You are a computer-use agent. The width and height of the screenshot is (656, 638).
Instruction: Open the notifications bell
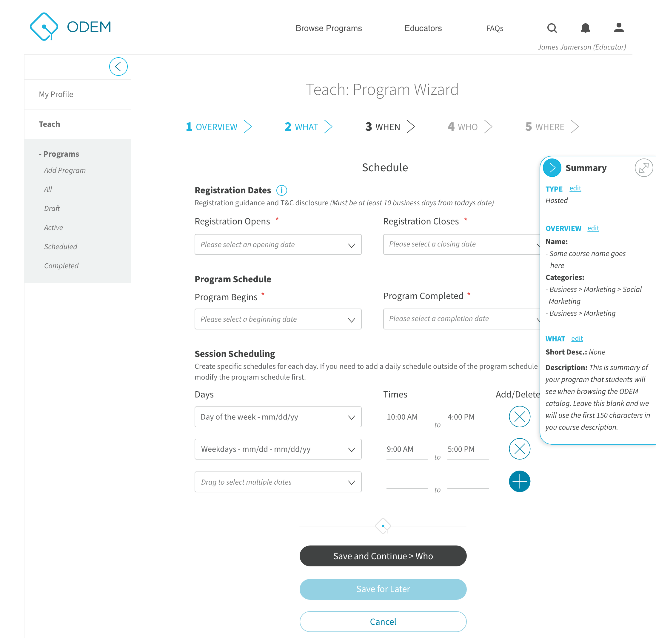[x=586, y=28]
